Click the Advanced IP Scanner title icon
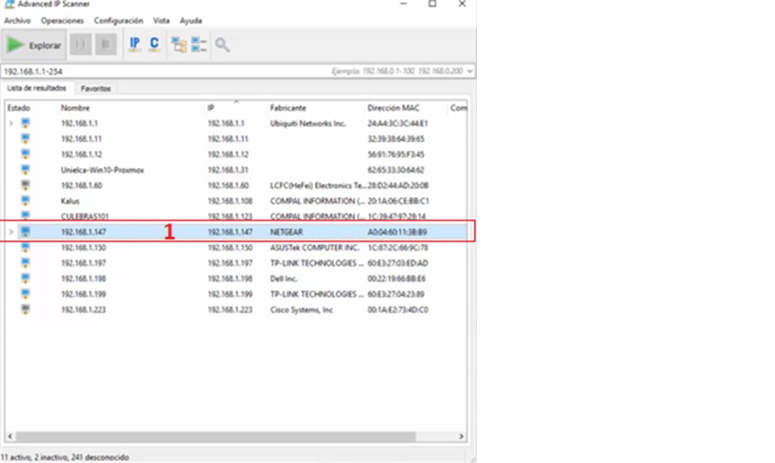Screen dimensions: 775x463 [9, 4]
